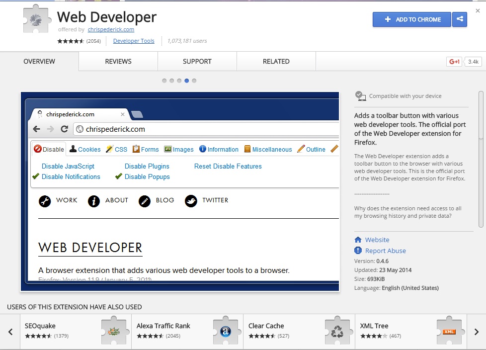
Task: Click the Alexa Traffic Rank puzzle icon
Action: pos(226,331)
